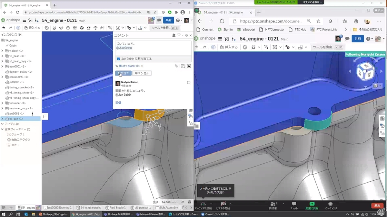Remove the '面 of v-block' tag with its x
Screen dimensions: 387x217
pyautogui.click(x=142, y=66)
